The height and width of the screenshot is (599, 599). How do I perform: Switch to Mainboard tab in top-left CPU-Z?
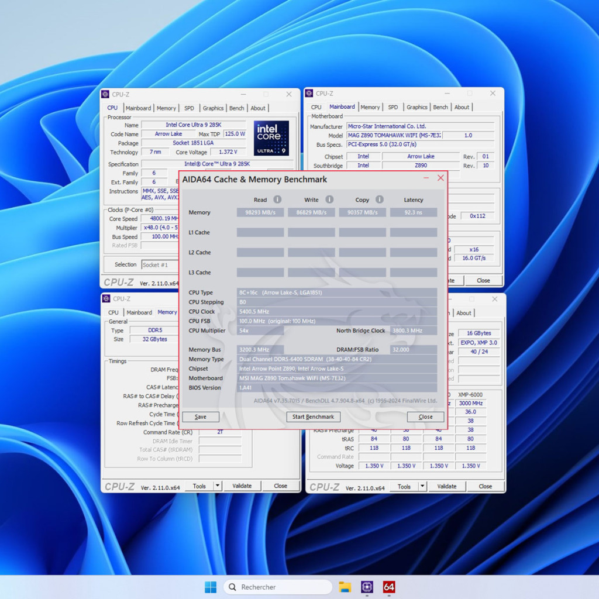(138, 108)
